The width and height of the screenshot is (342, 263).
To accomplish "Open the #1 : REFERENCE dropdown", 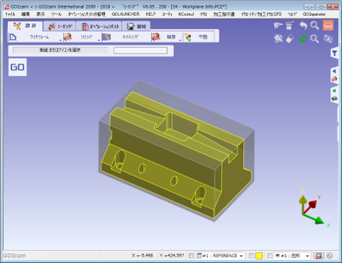I will 220,256.
